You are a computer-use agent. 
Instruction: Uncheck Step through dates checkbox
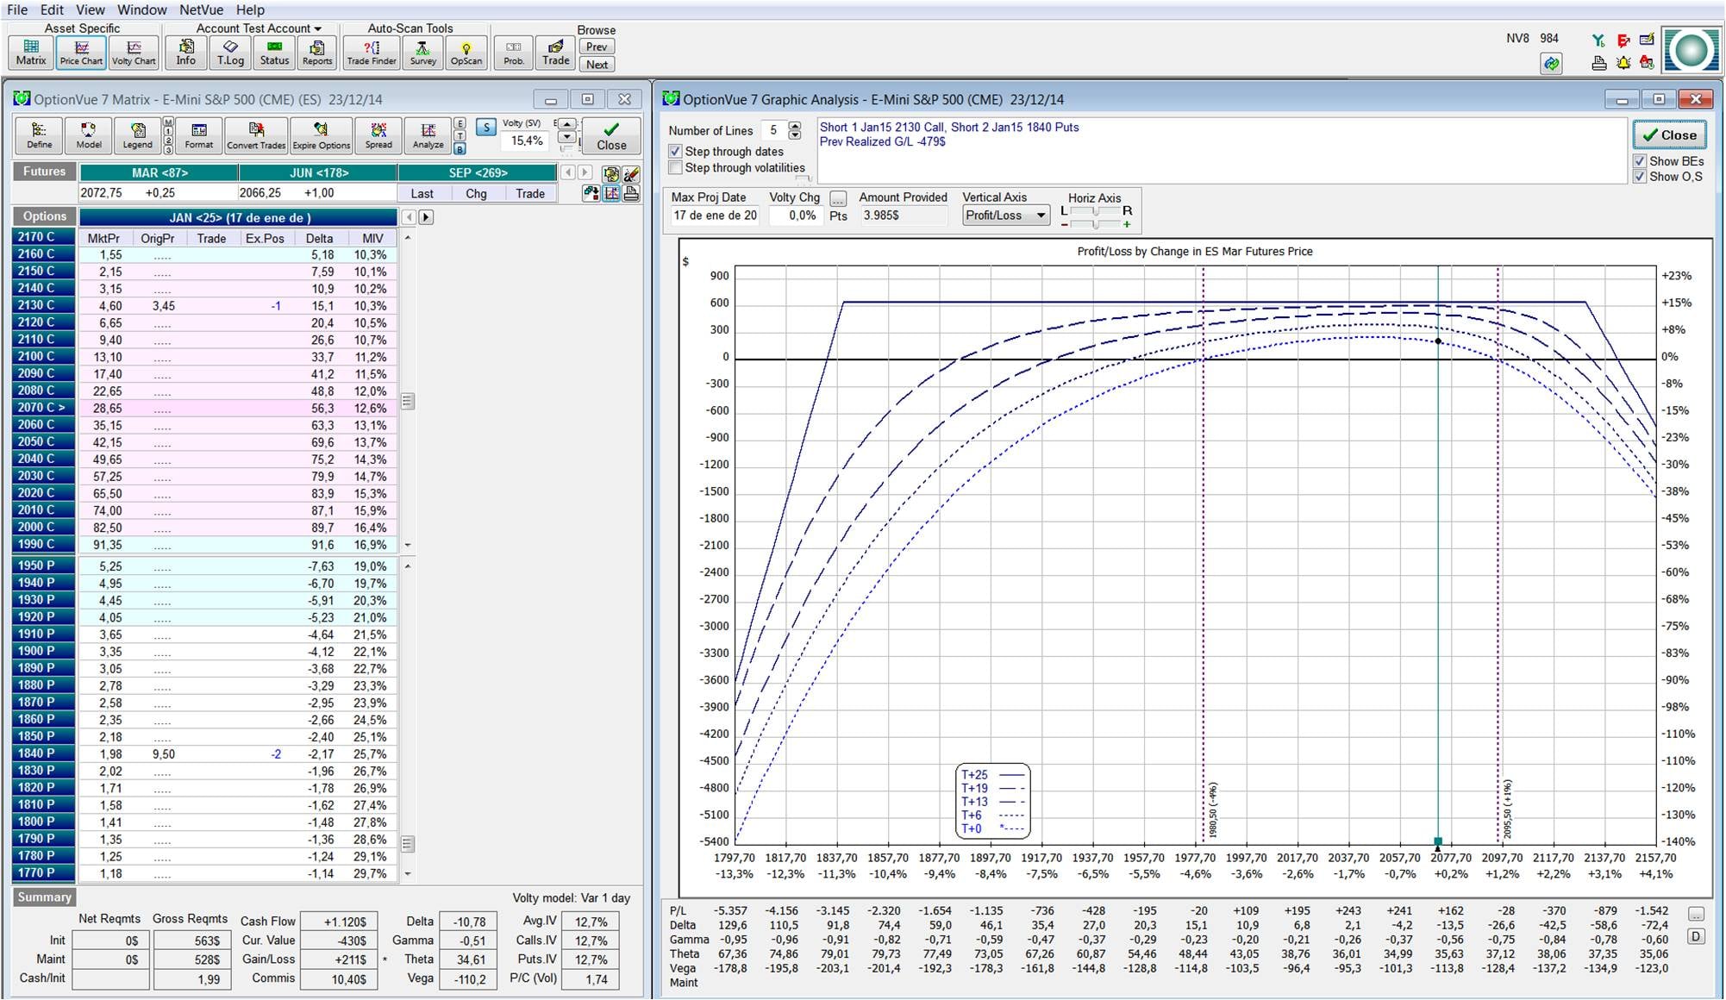click(x=676, y=152)
